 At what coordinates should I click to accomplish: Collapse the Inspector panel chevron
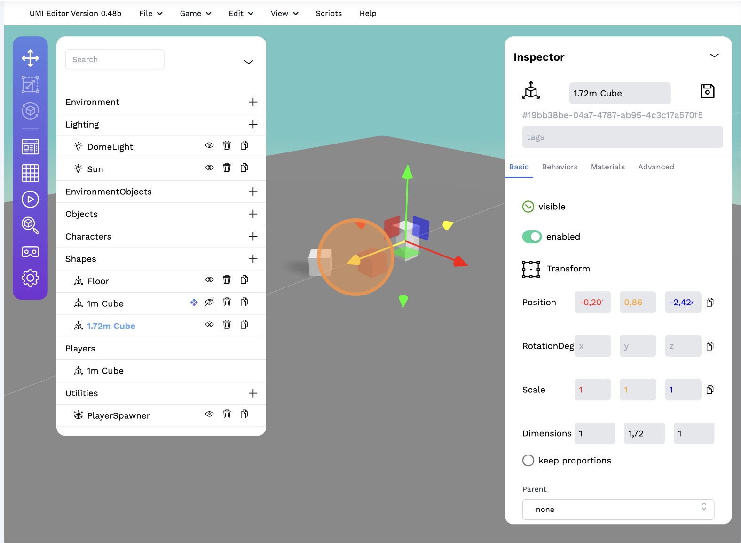coord(714,56)
